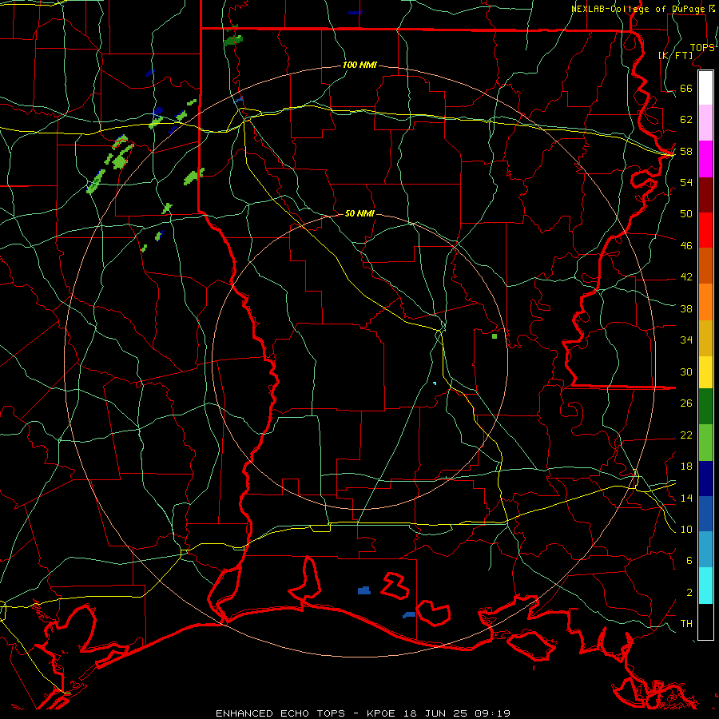This screenshot has width=719, height=719.
Task: Click the 'TOPS' legend title
Action: point(702,48)
